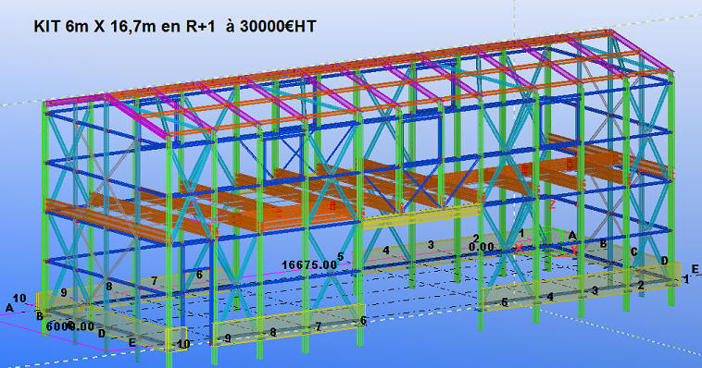This screenshot has height=368, width=702.
Task: Select the 16675.00 length dimension label
Action: click(309, 265)
